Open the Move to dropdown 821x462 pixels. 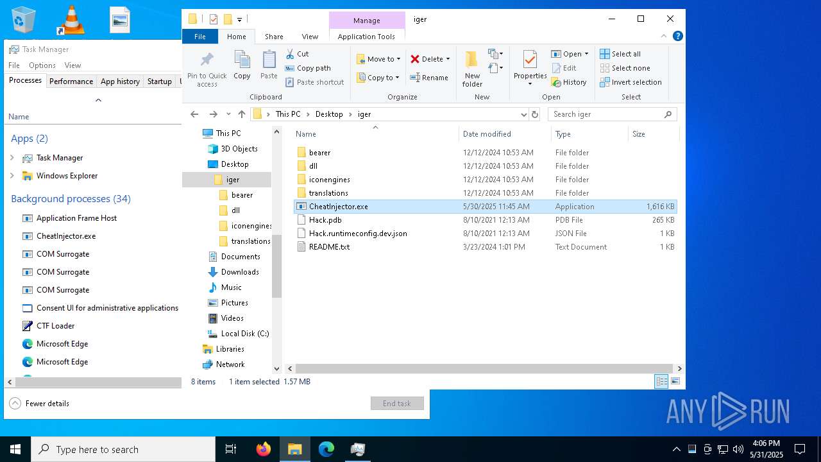(x=378, y=59)
